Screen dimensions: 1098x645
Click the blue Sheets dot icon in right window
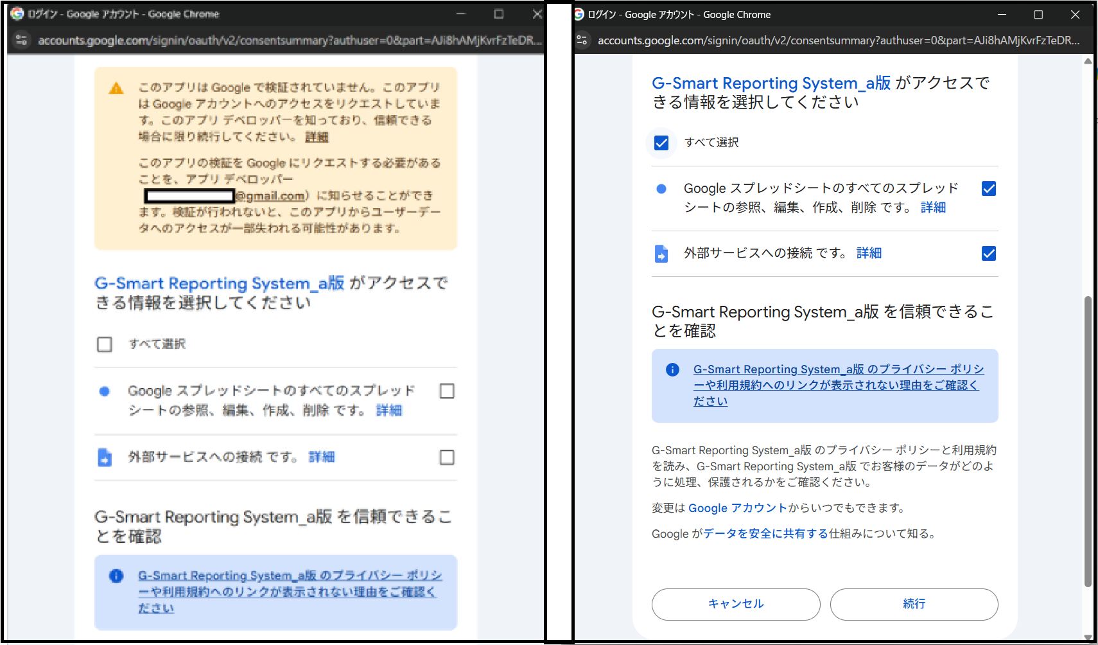661,189
